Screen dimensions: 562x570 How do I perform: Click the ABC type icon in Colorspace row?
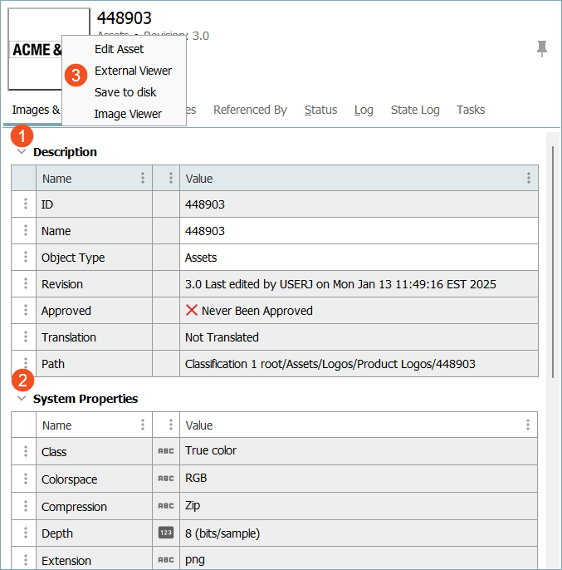pos(166,479)
